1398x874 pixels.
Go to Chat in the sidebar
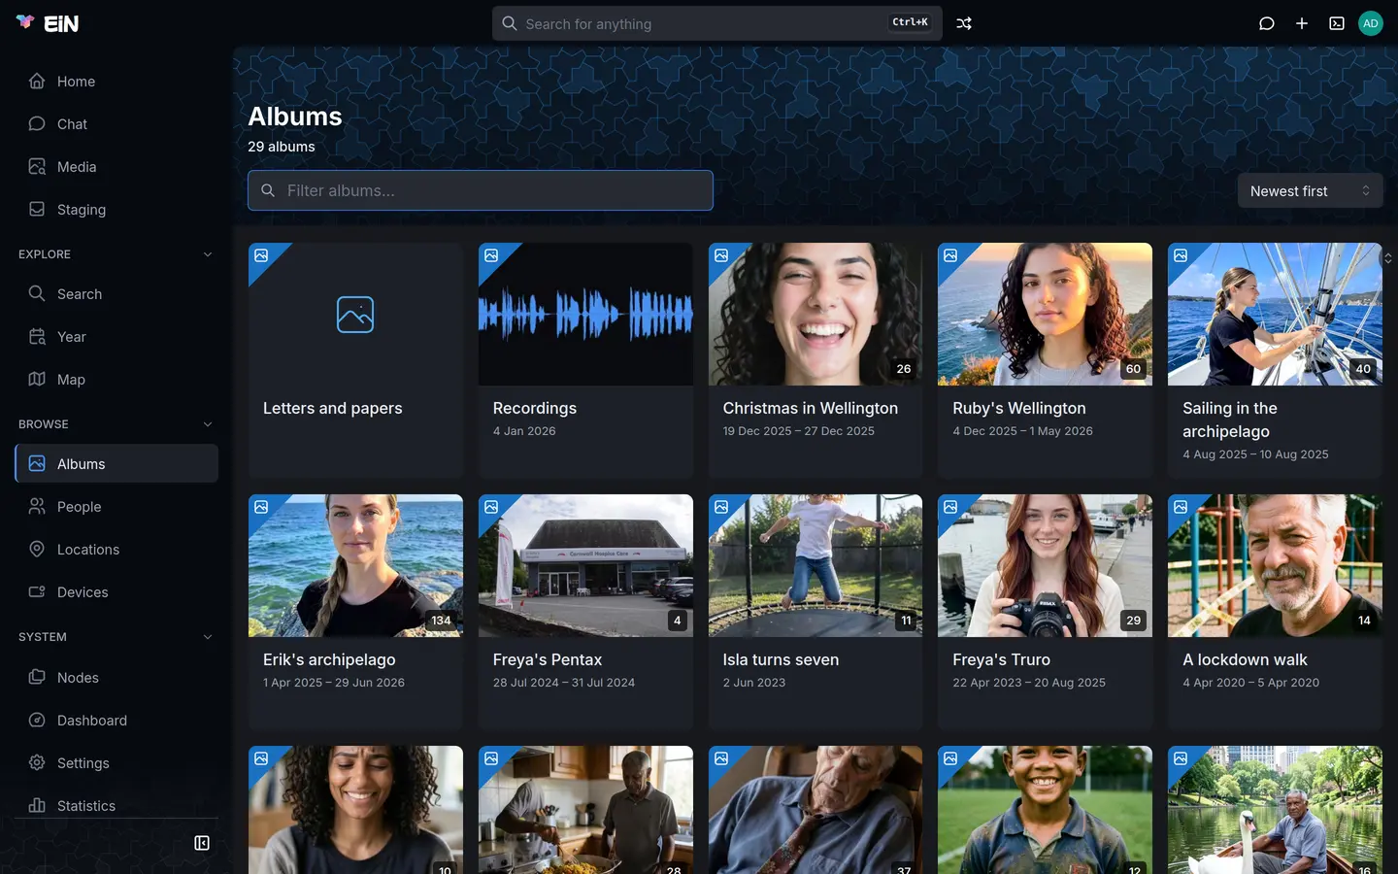click(116, 124)
